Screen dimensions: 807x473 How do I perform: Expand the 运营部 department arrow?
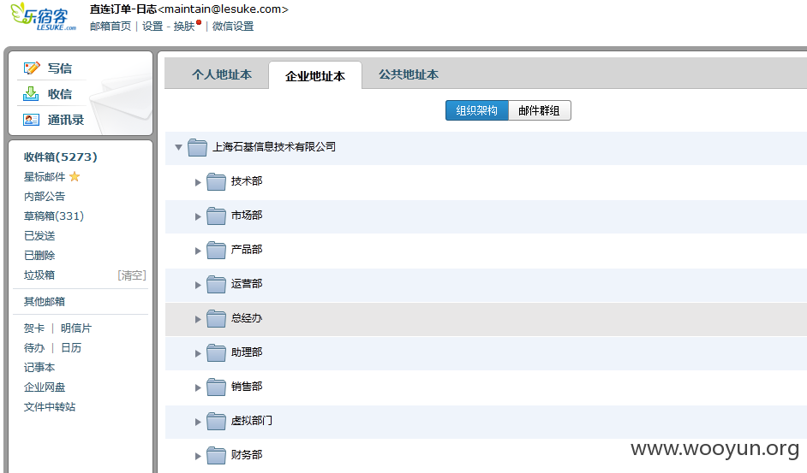click(198, 286)
